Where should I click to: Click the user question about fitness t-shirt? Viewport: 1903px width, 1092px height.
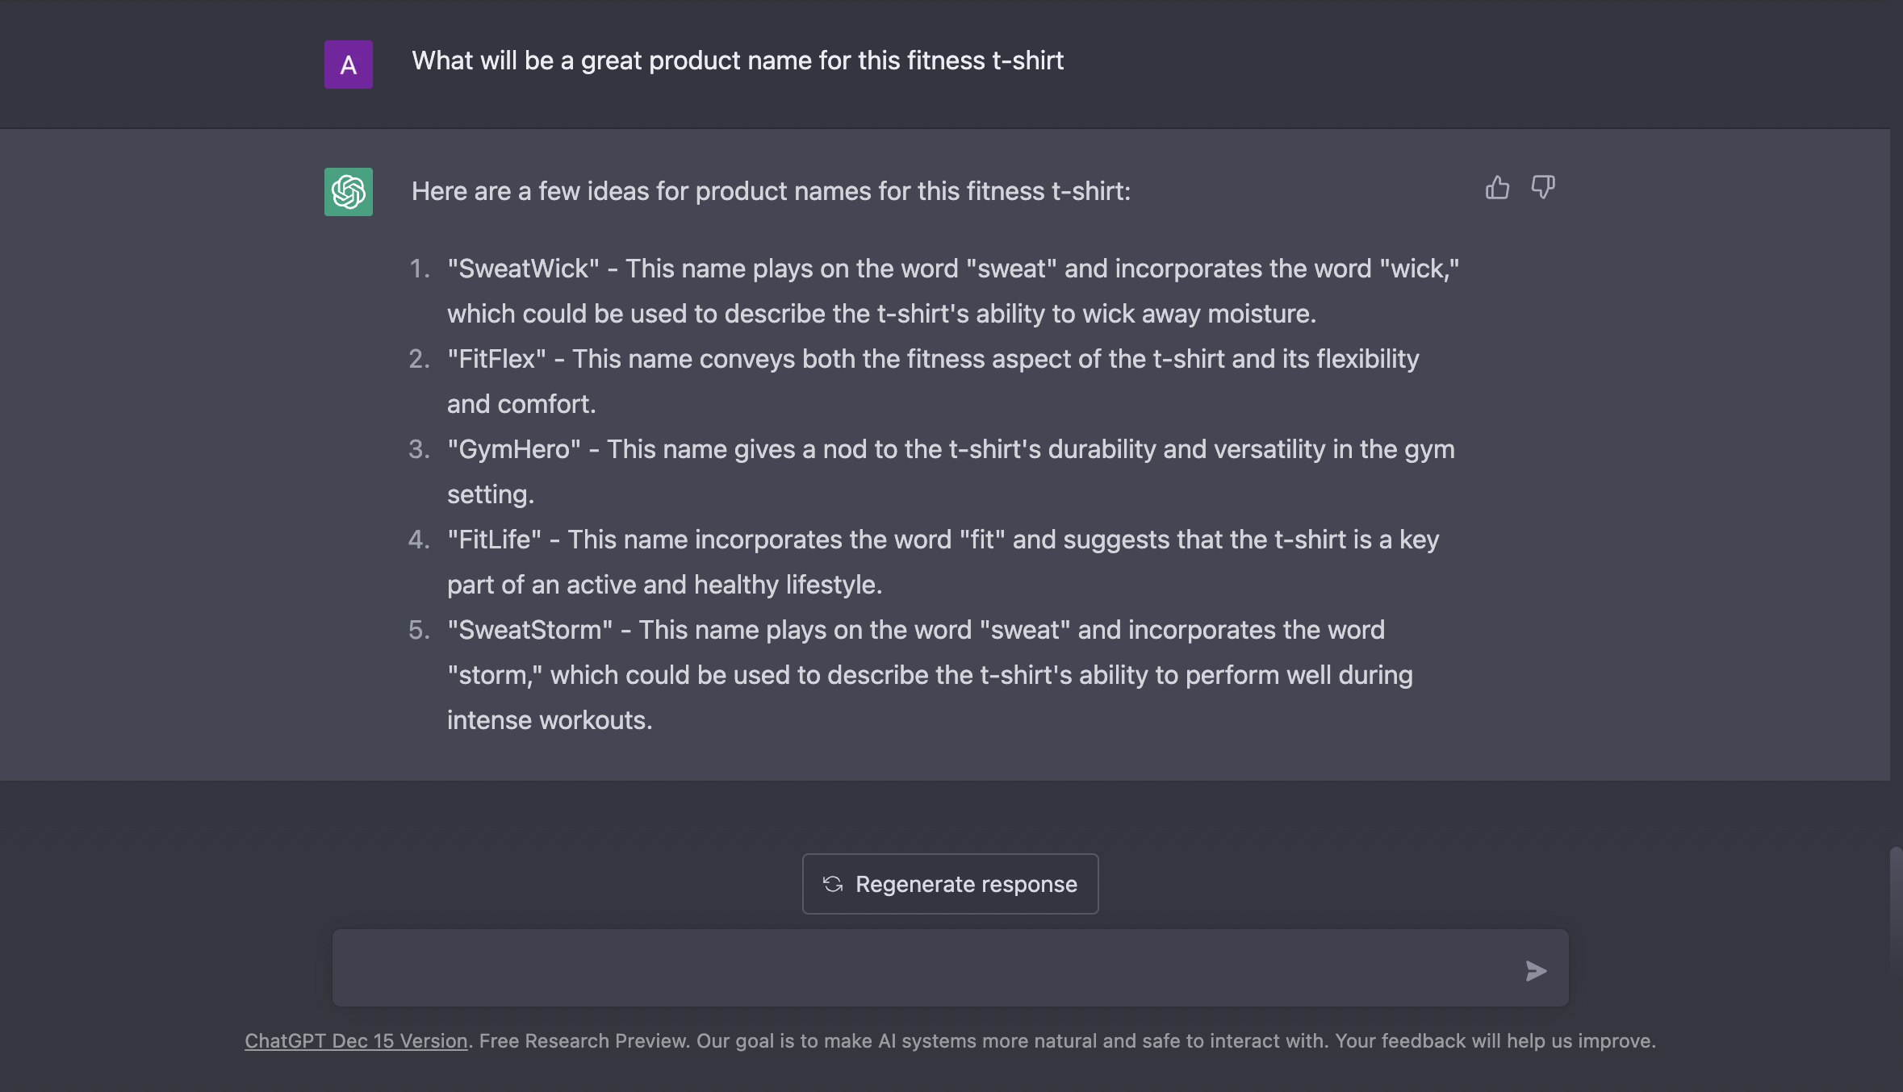(x=738, y=60)
